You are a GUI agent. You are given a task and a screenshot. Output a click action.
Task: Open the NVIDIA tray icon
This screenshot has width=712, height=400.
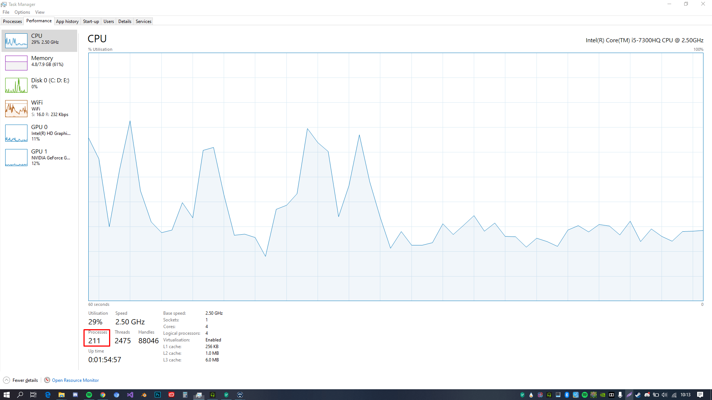[x=603, y=395]
